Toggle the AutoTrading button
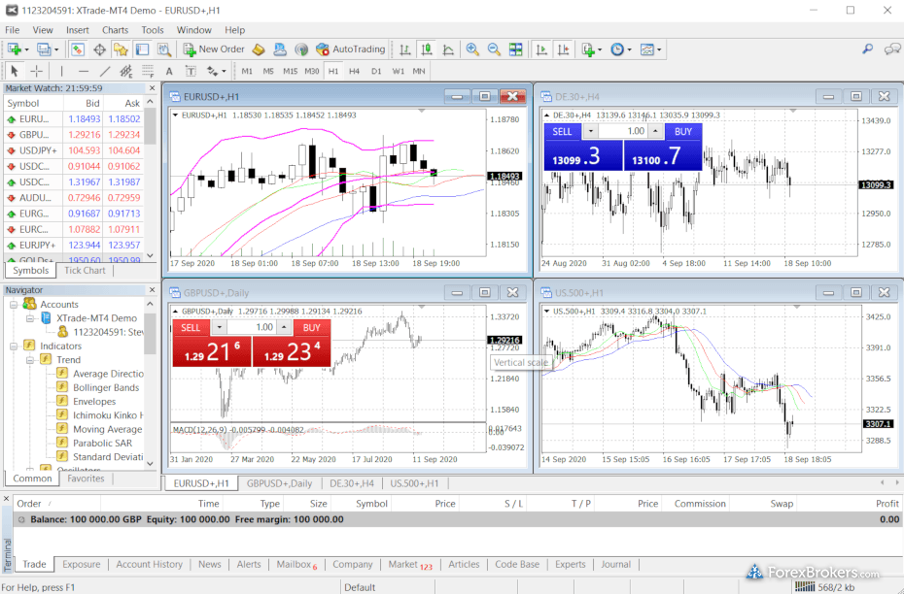The width and height of the screenshot is (904, 594). [x=350, y=49]
